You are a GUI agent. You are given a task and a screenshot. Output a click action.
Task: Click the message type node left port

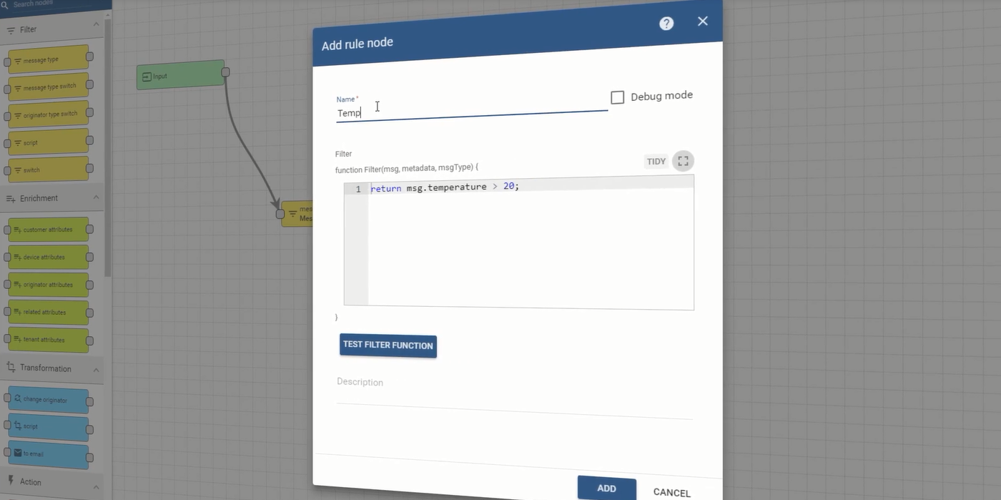(x=7, y=63)
